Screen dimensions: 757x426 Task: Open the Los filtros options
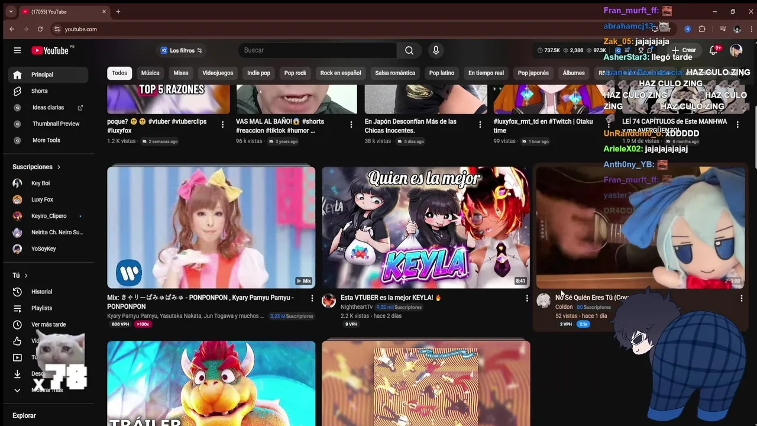(182, 50)
